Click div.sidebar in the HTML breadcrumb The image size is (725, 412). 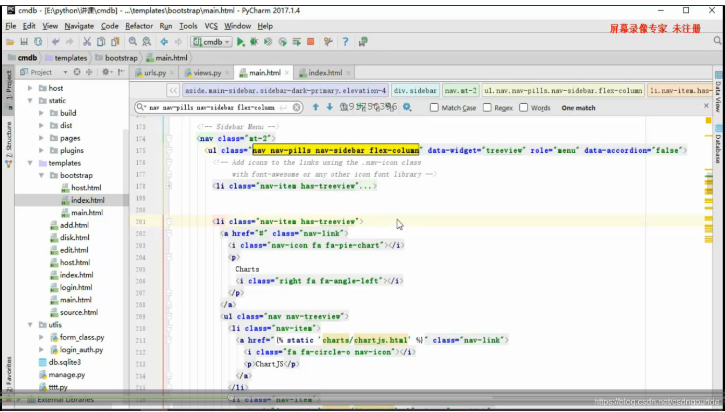tap(416, 90)
